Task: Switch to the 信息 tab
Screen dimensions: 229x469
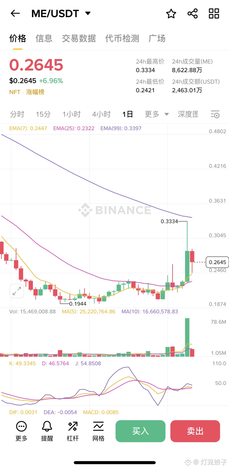Action: point(44,38)
